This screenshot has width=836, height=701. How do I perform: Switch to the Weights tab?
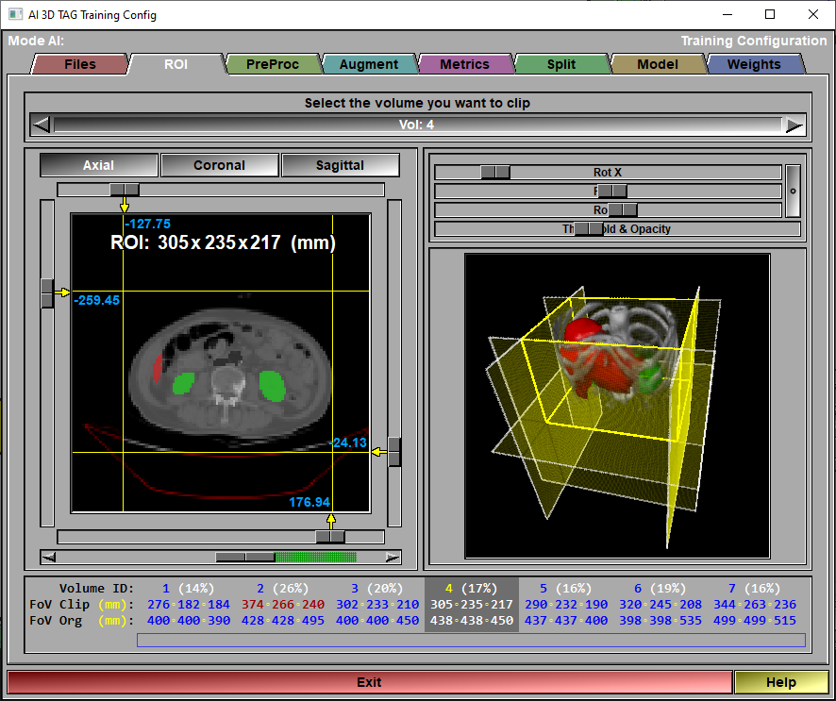click(754, 64)
